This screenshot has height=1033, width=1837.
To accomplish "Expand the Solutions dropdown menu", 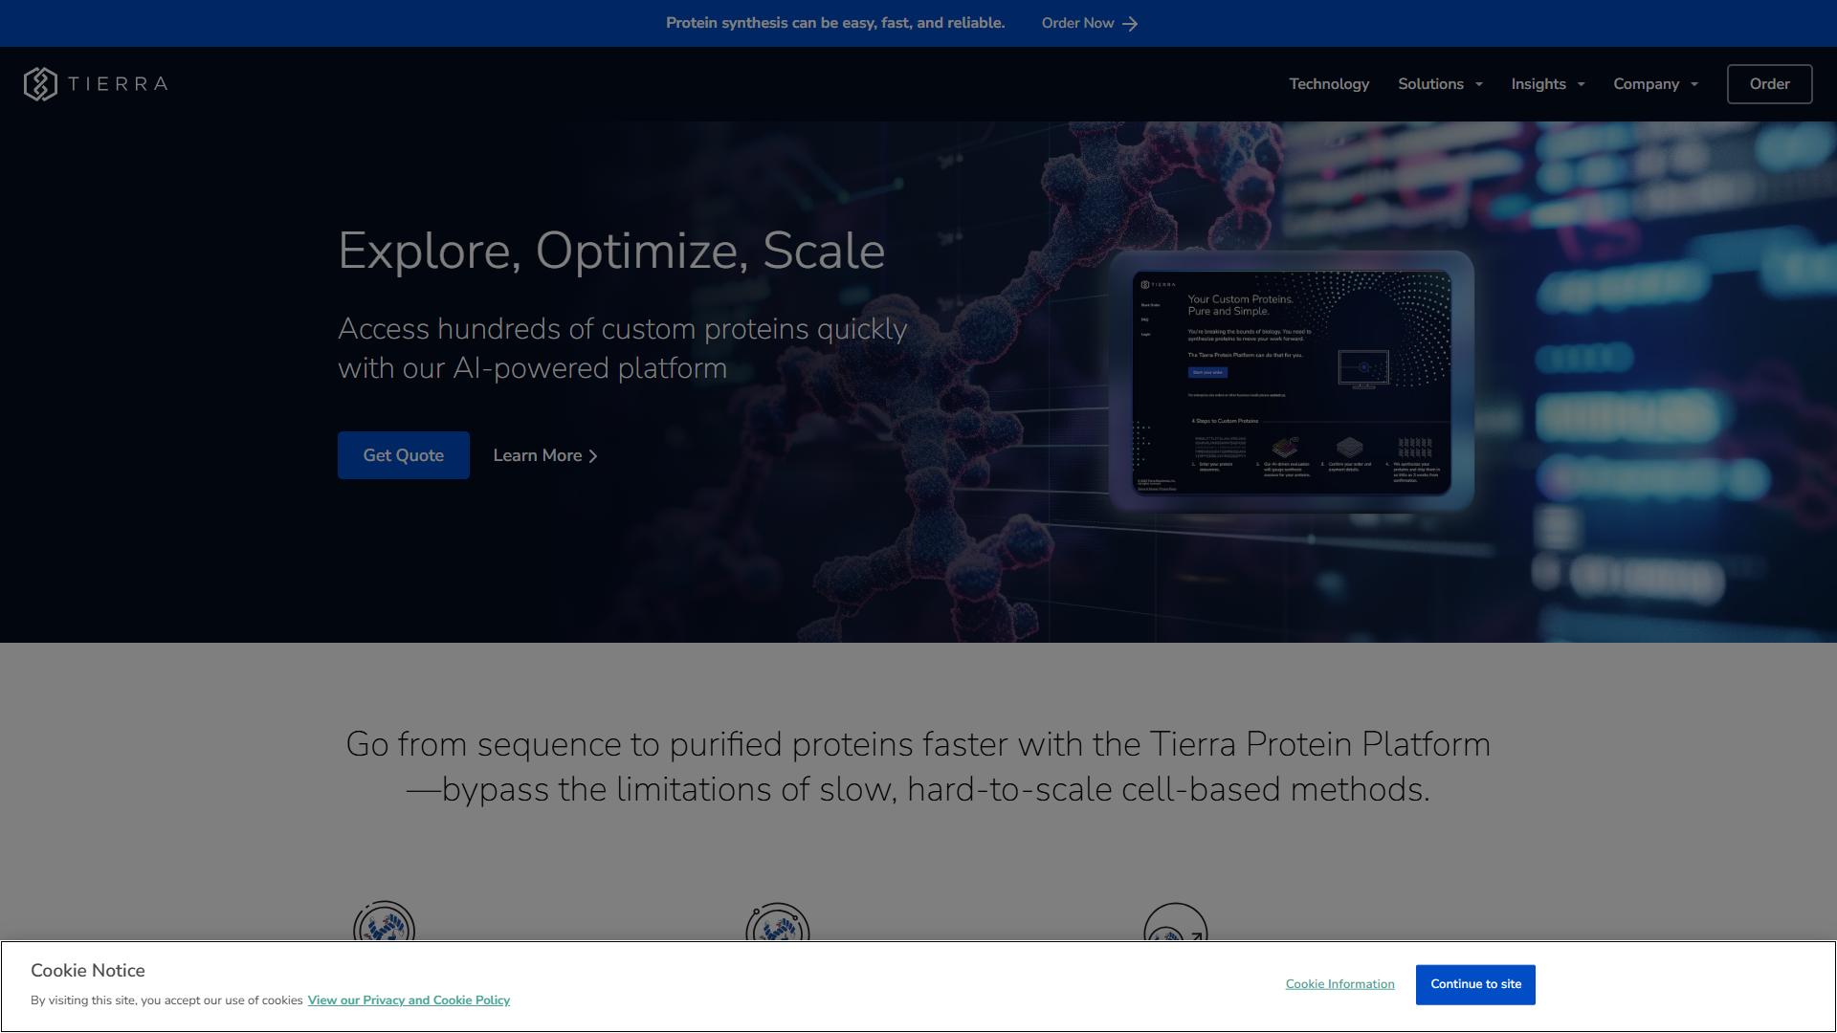I will pyautogui.click(x=1440, y=84).
